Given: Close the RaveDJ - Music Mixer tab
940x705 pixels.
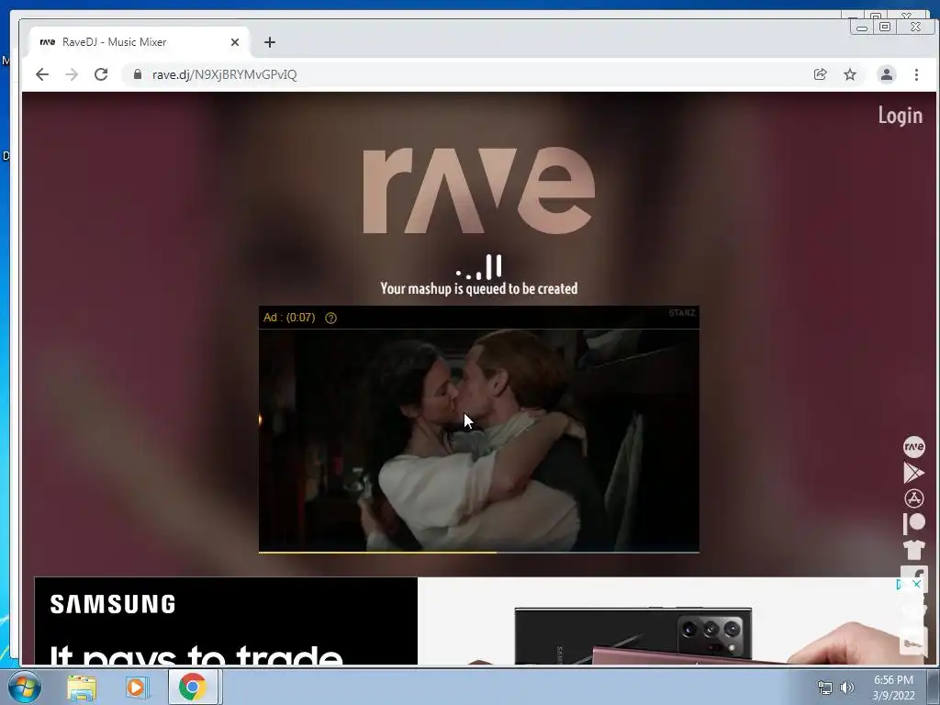Looking at the screenshot, I should tap(235, 42).
